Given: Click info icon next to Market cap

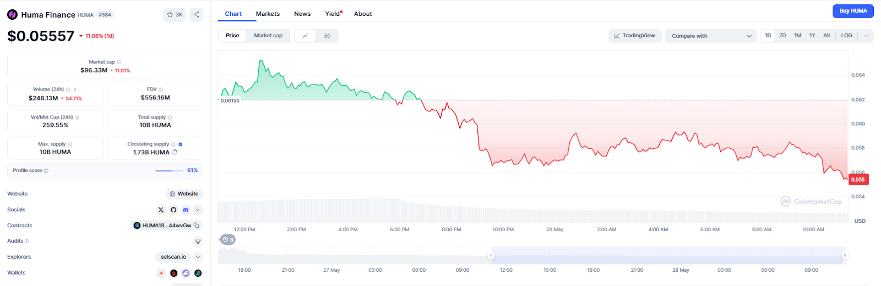Looking at the screenshot, I should pyautogui.click(x=119, y=62).
